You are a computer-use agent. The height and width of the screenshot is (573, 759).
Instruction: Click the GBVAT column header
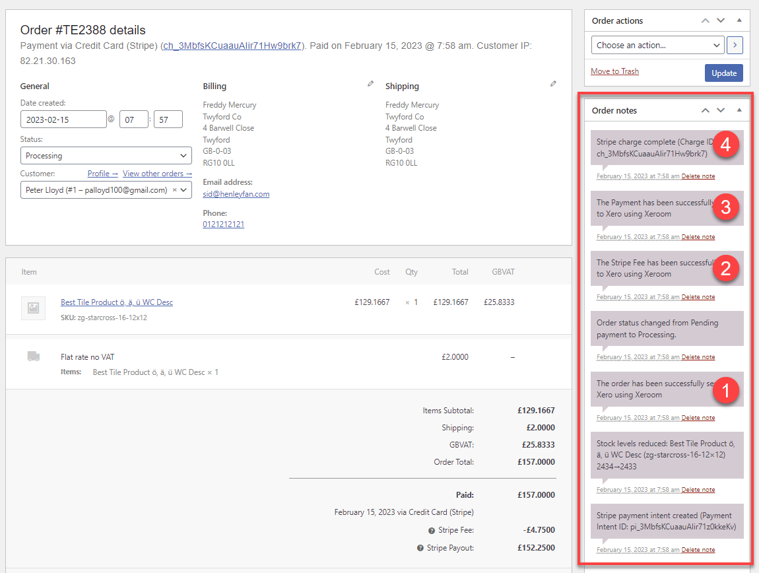click(x=503, y=272)
